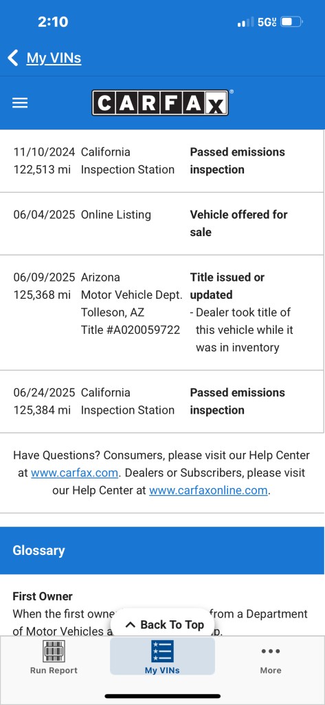The image size is (325, 705).
Task: Switch to the More tab
Action: [x=271, y=657]
